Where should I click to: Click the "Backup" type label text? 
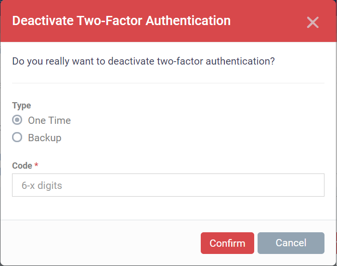click(44, 138)
